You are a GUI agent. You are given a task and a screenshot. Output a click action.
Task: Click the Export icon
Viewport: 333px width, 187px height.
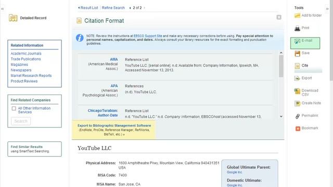[297, 78]
